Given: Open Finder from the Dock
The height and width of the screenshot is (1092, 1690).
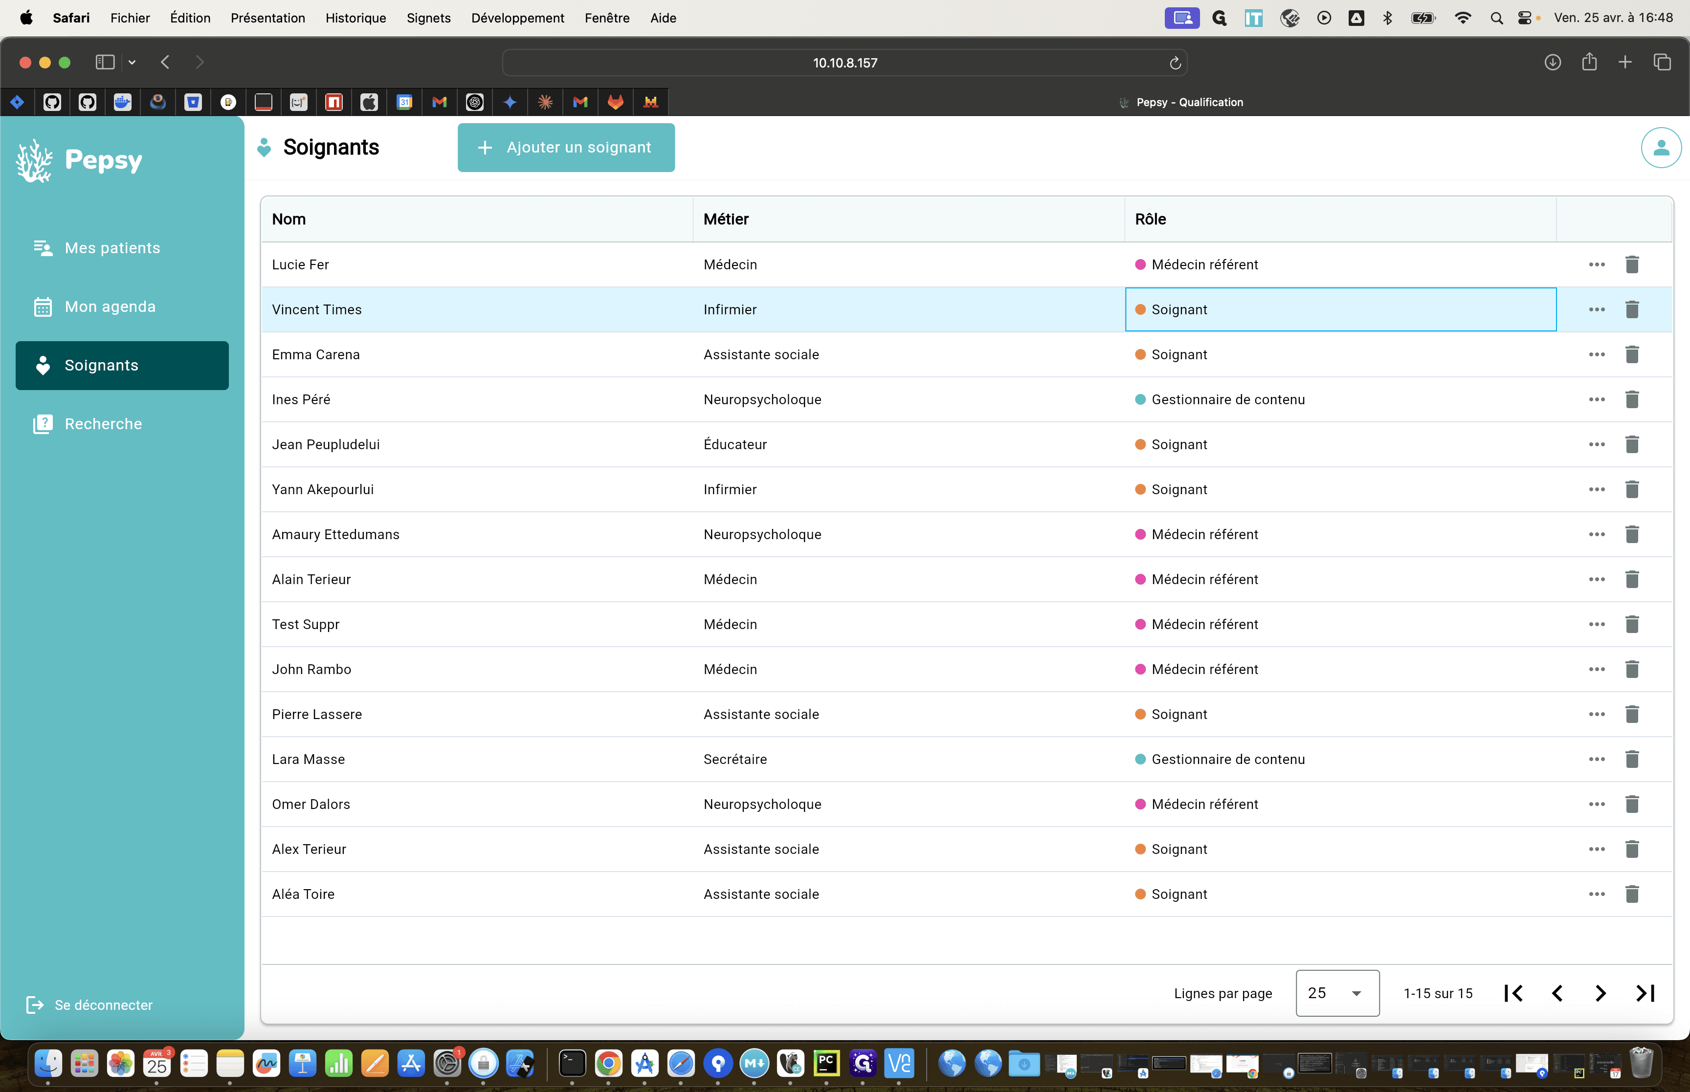Looking at the screenshot, I should click(x=48, y=1064).
